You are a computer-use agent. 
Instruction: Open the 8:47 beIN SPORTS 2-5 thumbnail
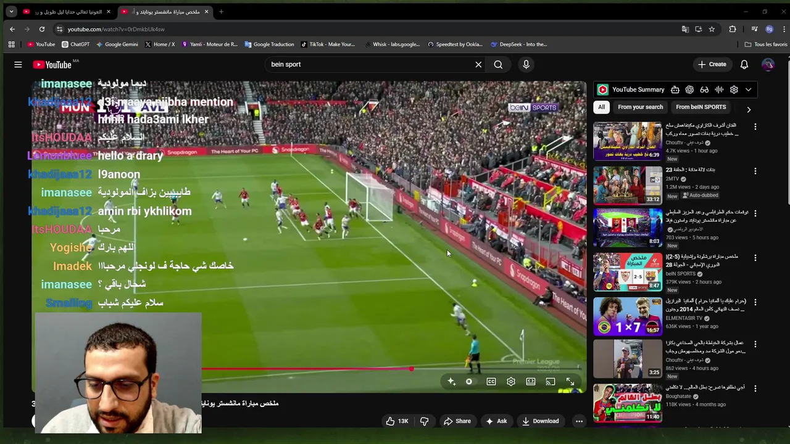tap(628, 272)
